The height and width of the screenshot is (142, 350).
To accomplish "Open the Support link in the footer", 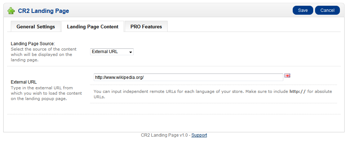I will tap(199, 135).
